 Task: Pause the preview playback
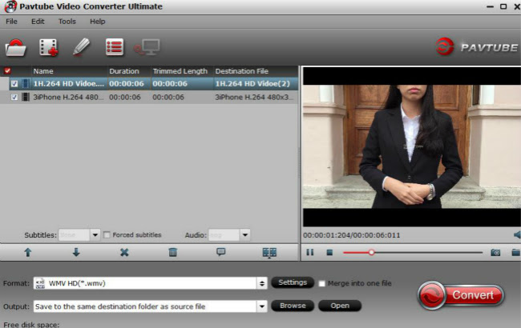(310, 252)
